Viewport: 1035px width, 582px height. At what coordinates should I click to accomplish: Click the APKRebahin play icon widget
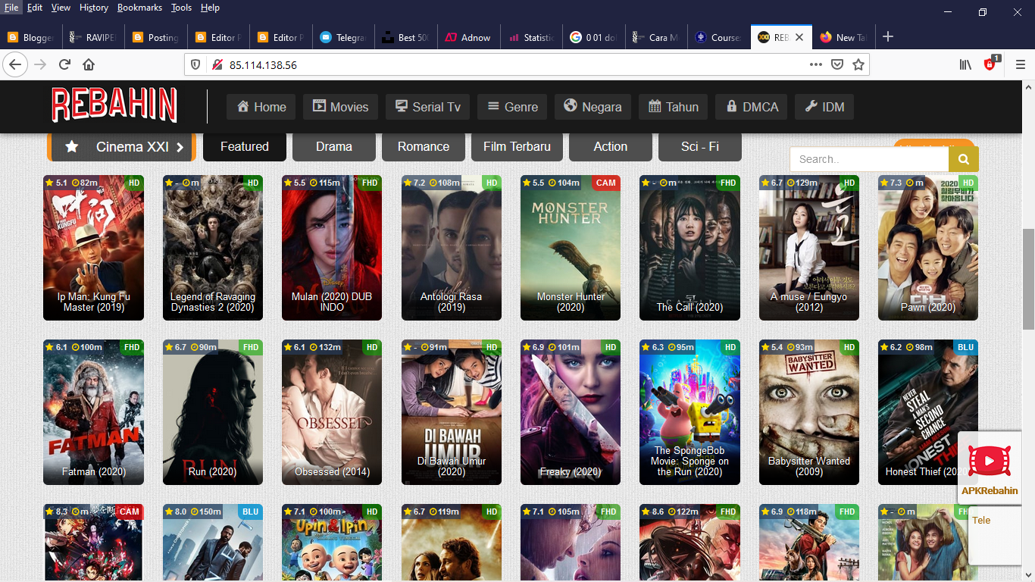point(989,461)
